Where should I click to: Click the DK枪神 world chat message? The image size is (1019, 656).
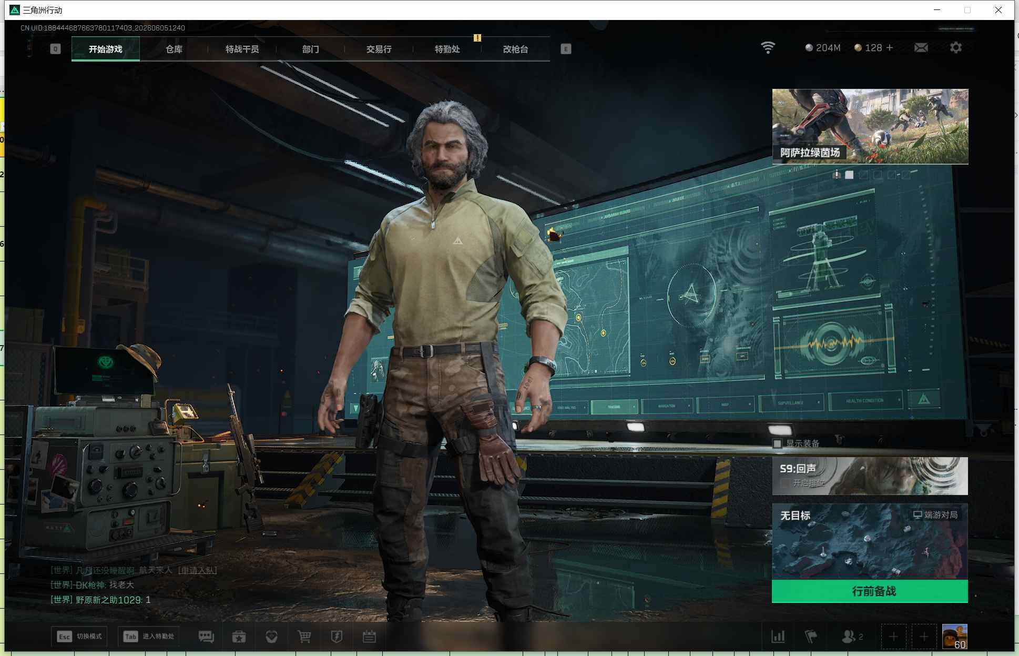click(x=92, y=585)
